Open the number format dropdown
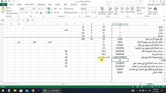The width and height of the screenshot is (166, 93). (96, 9)
